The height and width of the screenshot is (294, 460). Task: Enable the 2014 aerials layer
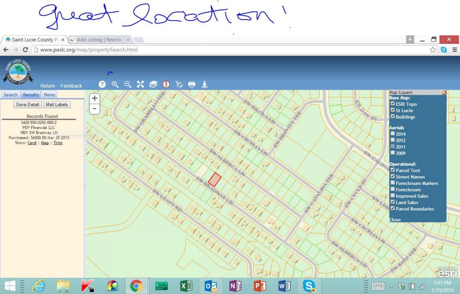392,134
